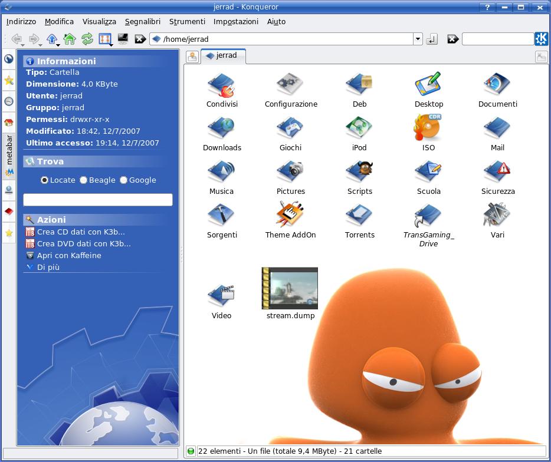Open the ISO folder

tap(428, 133)
